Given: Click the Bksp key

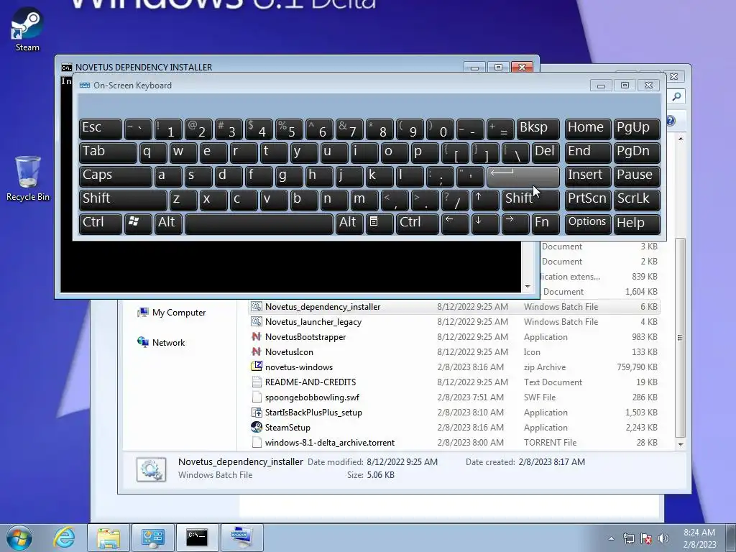Looking at the screenshot, I should [x=538, y=129].
